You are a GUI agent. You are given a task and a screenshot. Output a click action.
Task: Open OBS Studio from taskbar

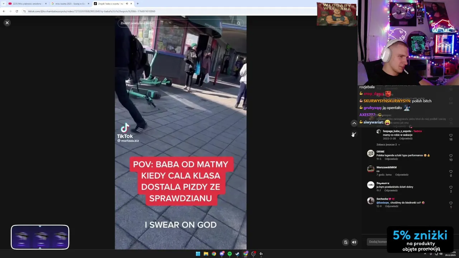tap(253, 254)
